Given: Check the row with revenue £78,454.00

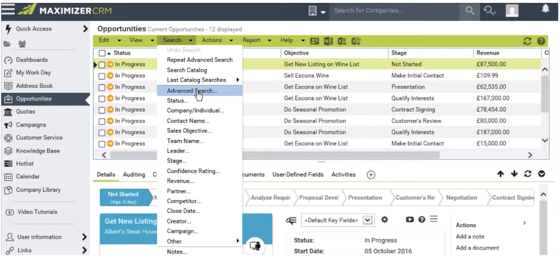Looking at the screenshot, I should pyautogui.click(x=102, y=110).
